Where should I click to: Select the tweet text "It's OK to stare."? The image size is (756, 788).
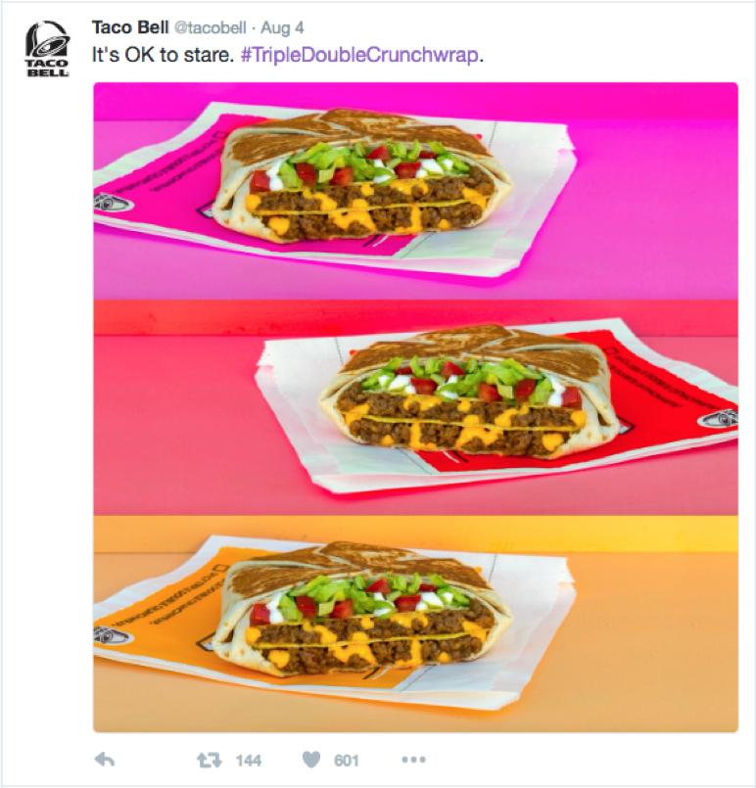163,55
